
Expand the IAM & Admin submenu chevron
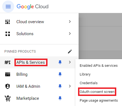coord(70,86)
